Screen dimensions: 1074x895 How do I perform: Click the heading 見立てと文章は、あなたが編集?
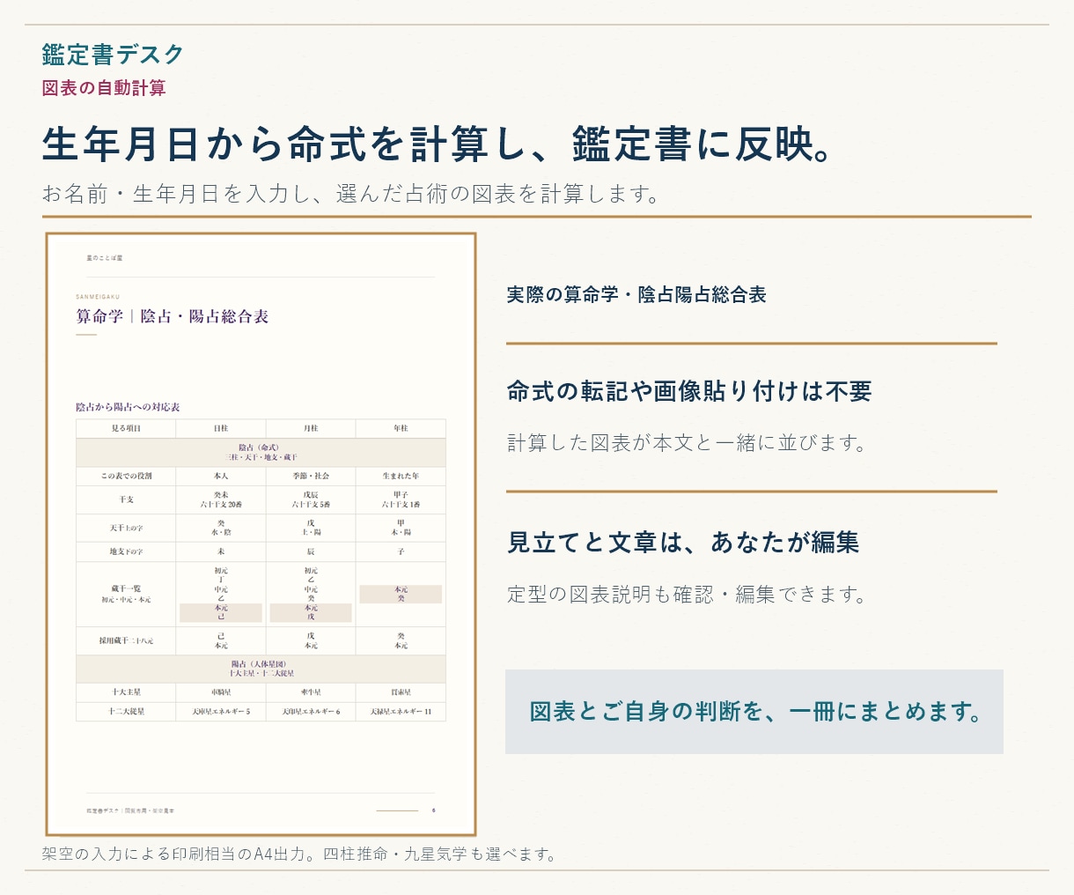683,543
